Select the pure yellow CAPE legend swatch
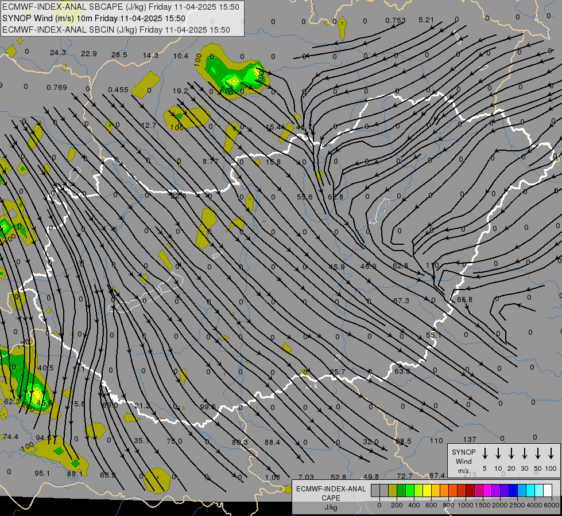Screen dimensions: 562x516 click(427, 490)
